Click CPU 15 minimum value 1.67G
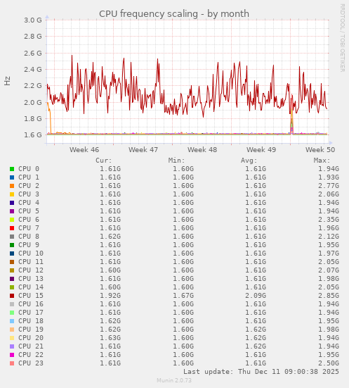The width and height of the screenshot is (349, 388). [183, 296]
